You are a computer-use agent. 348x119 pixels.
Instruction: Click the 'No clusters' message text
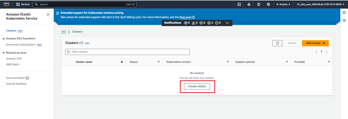coord(197,73)
